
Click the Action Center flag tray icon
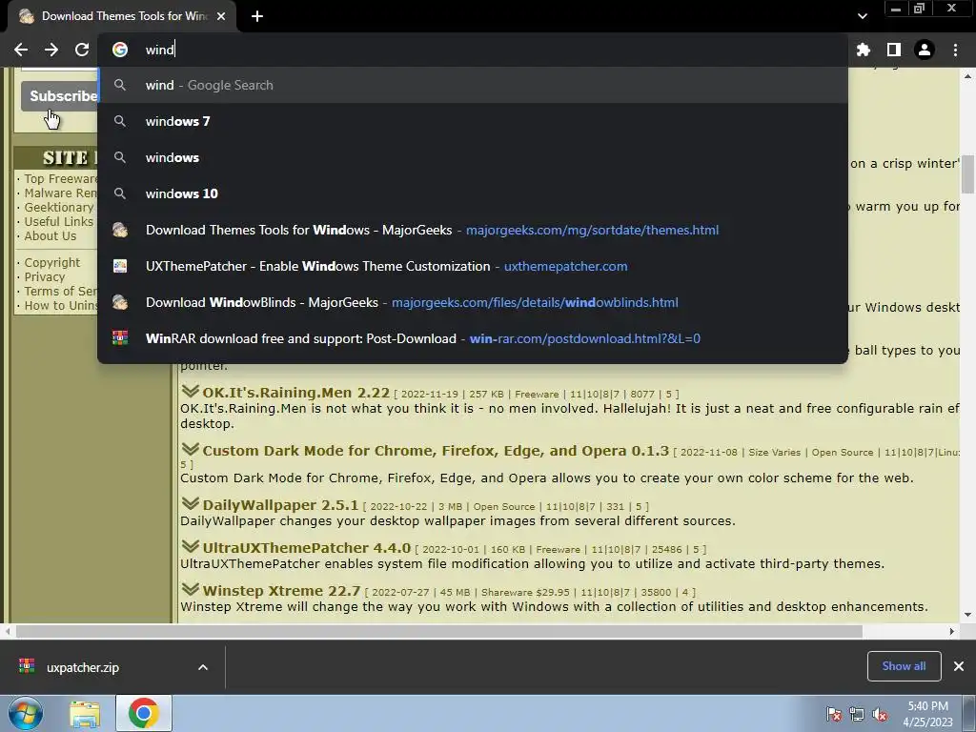pyautogui.click(x=833, y=714)
